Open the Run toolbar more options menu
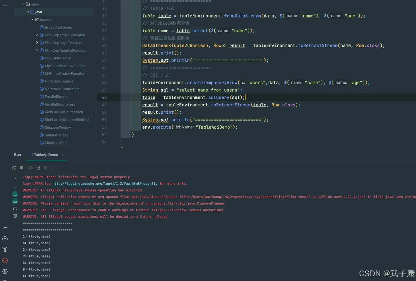 pos(52,168)
